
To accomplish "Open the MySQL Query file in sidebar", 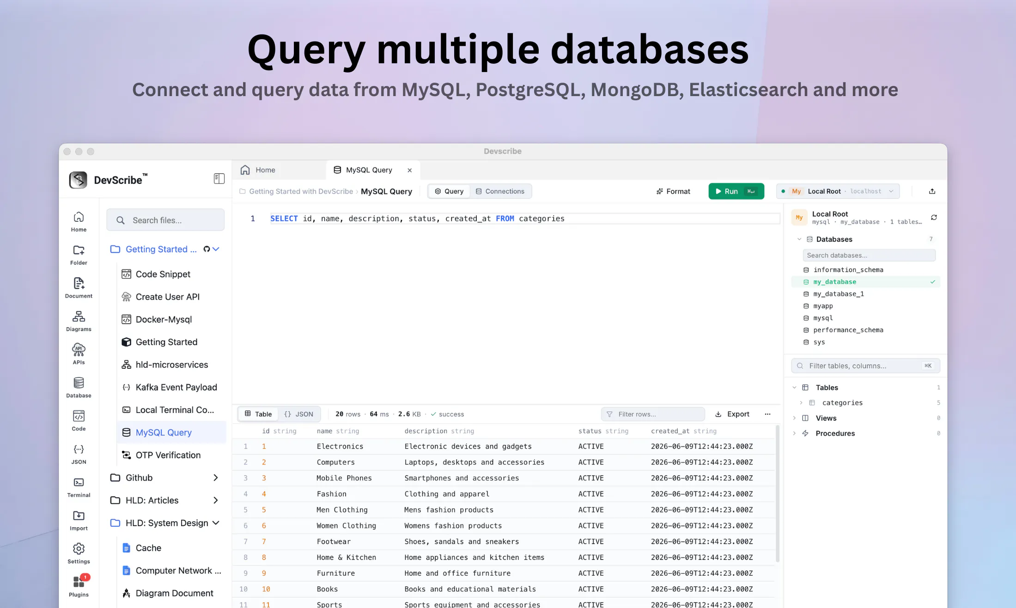I will tap(171, 432).
